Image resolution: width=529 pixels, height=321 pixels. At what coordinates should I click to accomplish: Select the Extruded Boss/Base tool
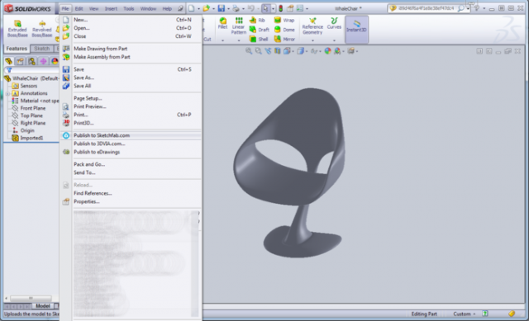(x=17, y=29)
